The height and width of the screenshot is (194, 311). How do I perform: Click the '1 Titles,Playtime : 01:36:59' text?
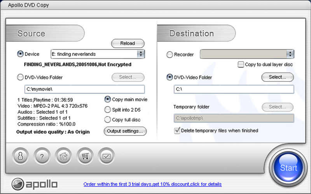point(45,100)
